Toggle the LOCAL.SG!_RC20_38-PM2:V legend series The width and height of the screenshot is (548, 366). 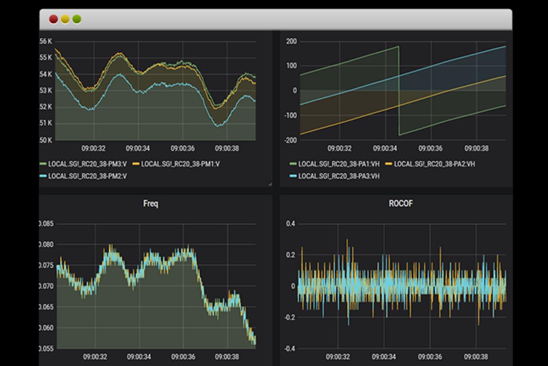click(x=87, y=176)
